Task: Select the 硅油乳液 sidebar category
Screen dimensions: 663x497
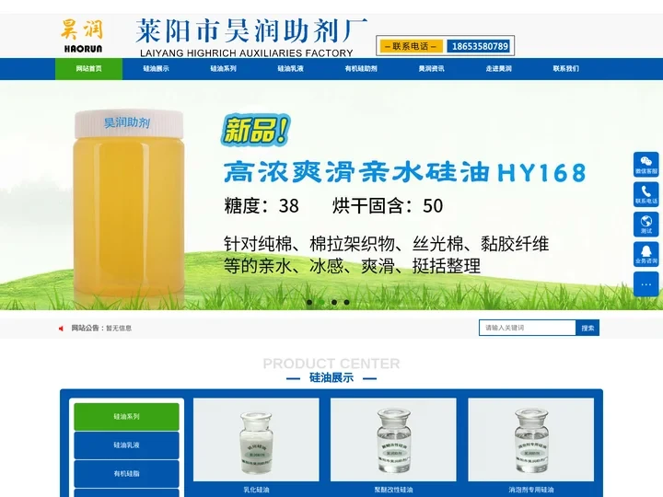Action: (127, 445)
